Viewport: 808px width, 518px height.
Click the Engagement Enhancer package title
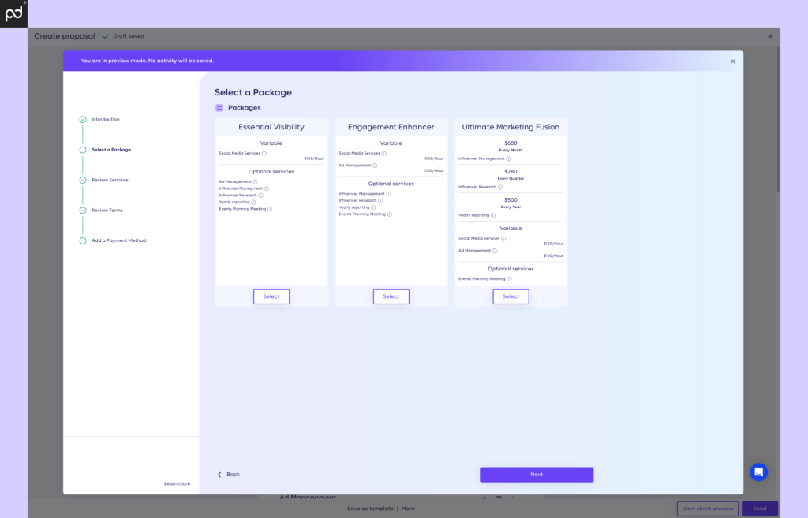tap(391, 127)
